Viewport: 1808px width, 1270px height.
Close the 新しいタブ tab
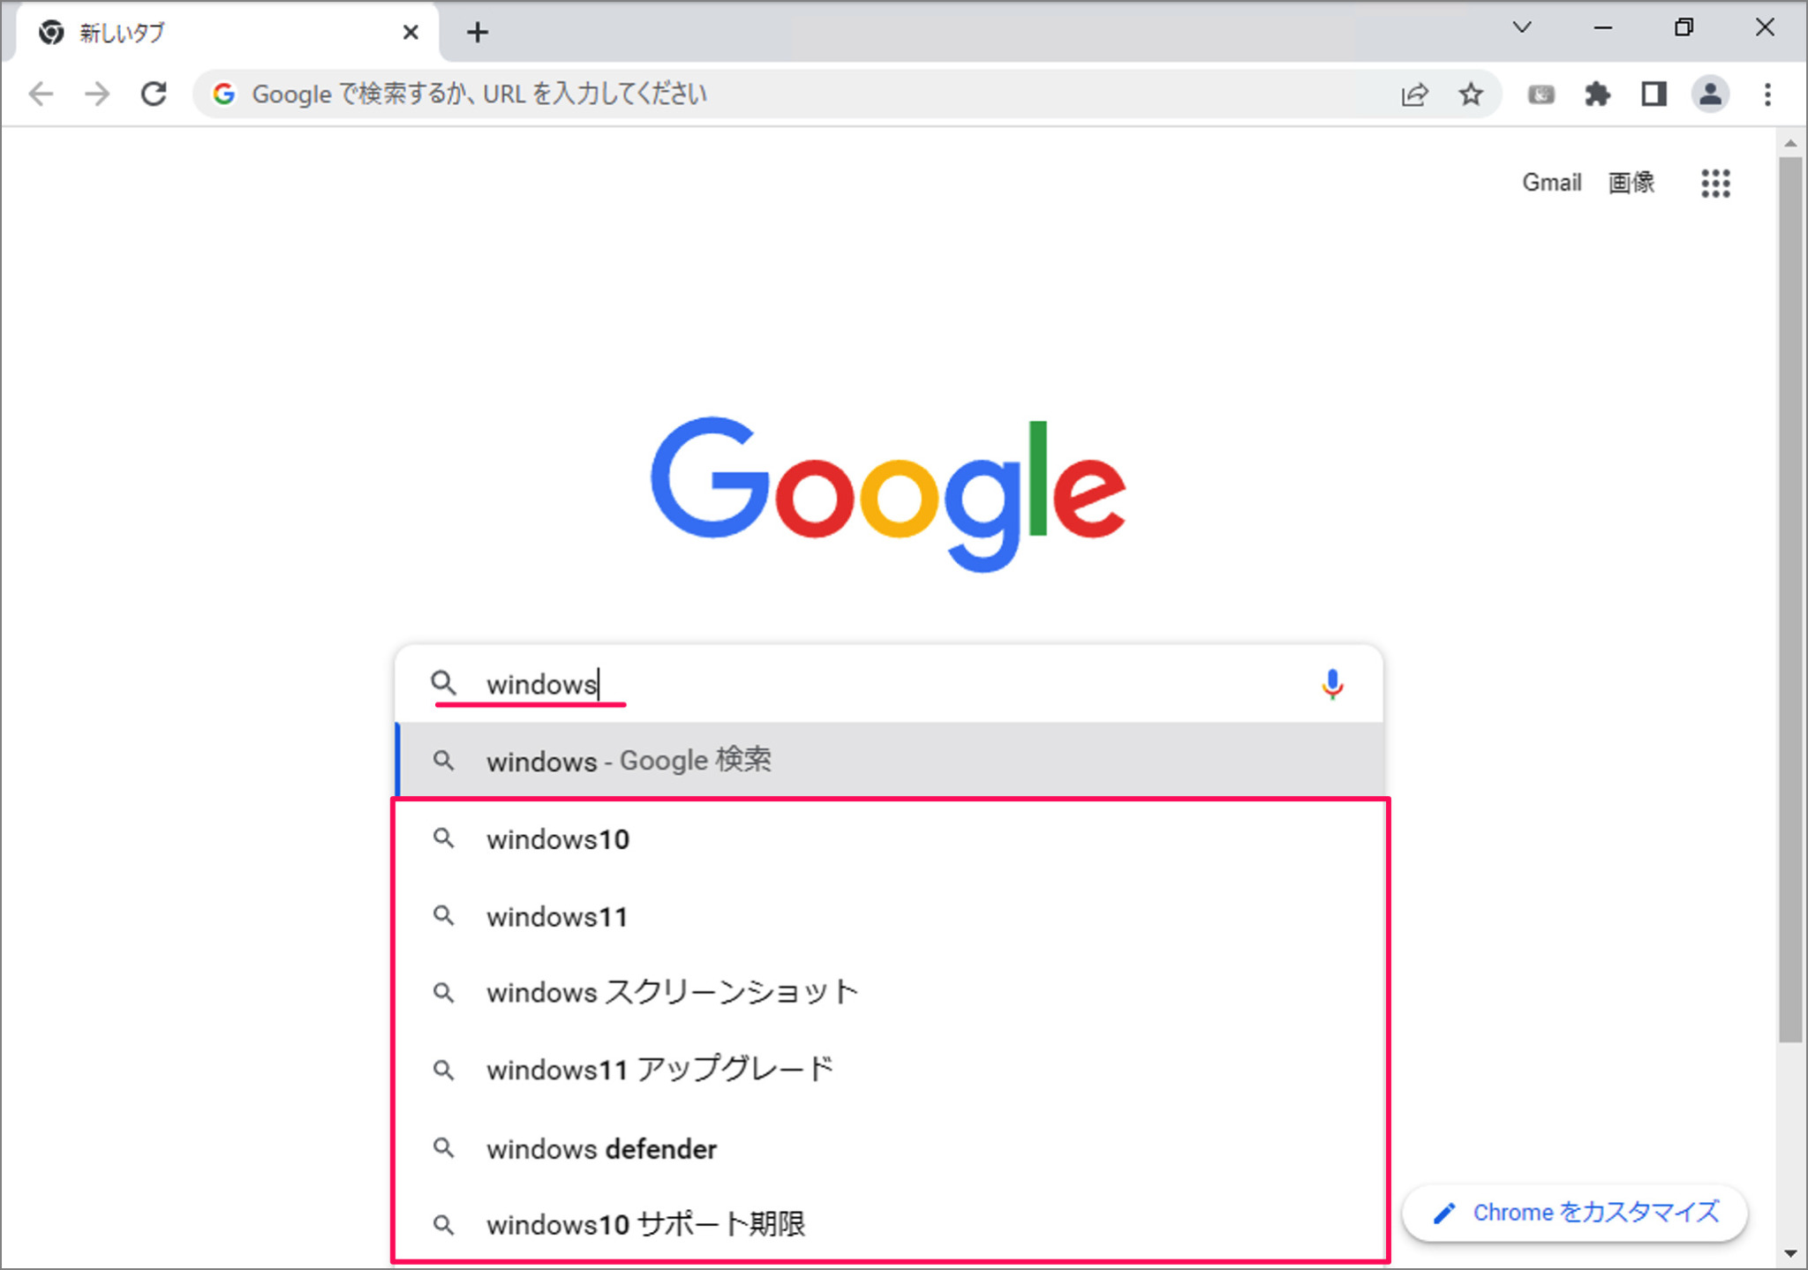pyautogui.click(x=411, y=33)
